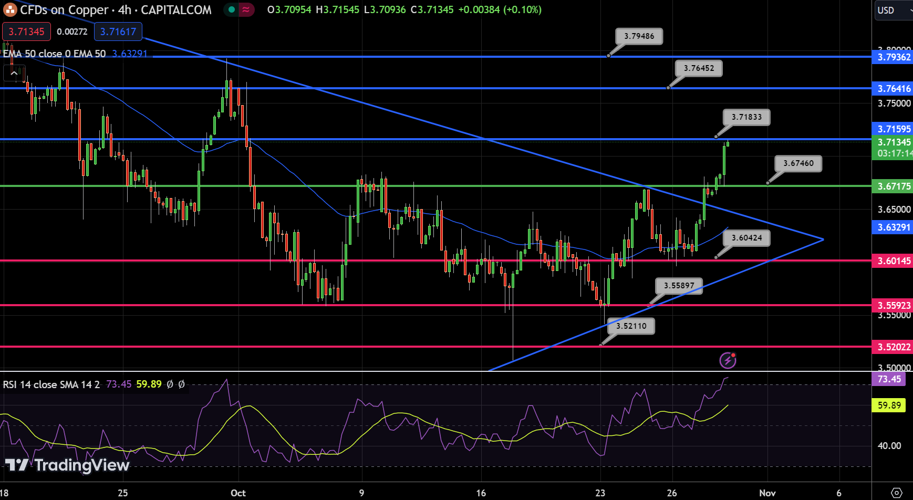Click the 23 date on time axis

pos(600,493)
